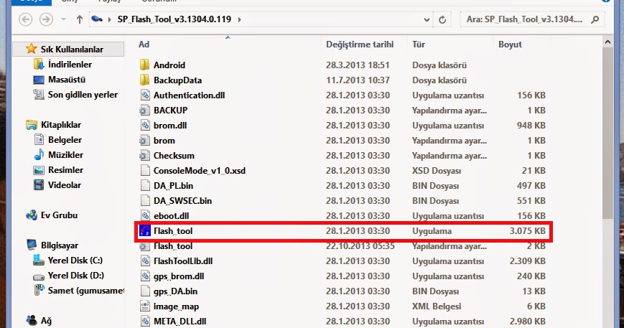The width and height of the screenshot is (624, 328).
Task: Select Sık Kullanılanlar in navigation pane
Action: pos(68,50)
